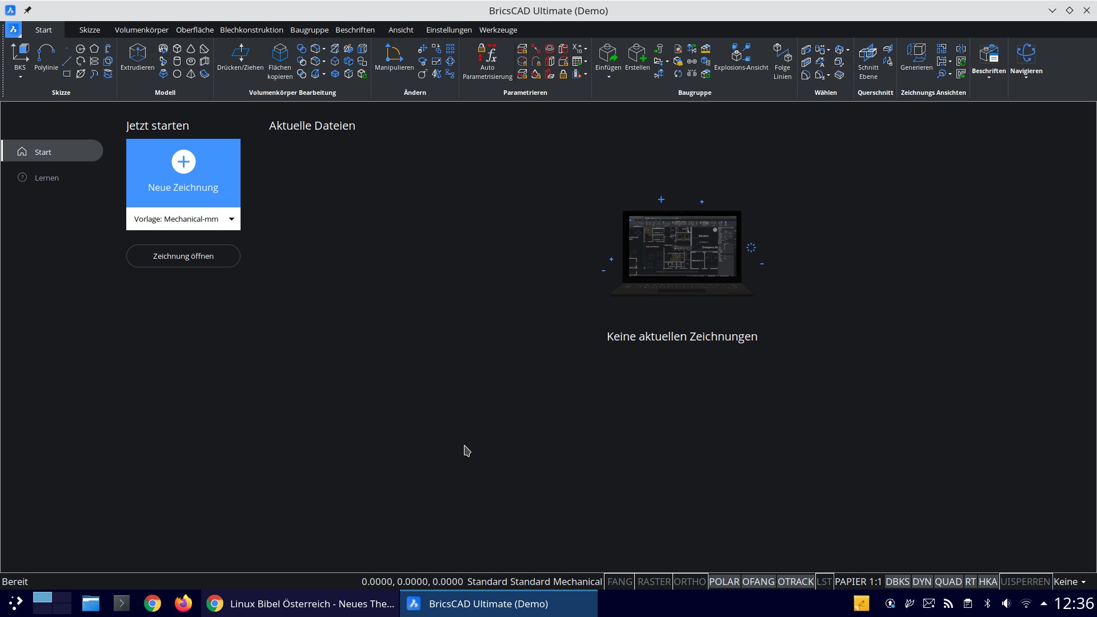Click the Neue Zeichnung tile

[183, 172]
